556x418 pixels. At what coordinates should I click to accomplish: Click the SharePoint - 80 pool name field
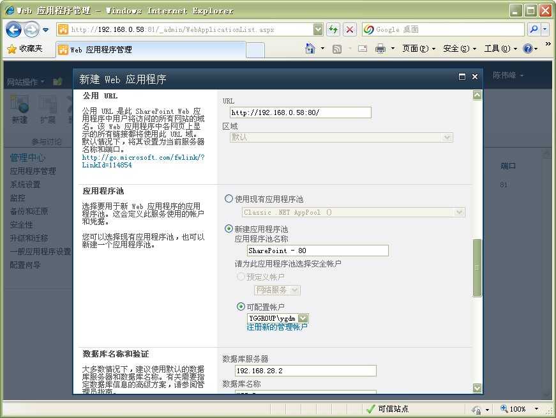tap(318, 251)
